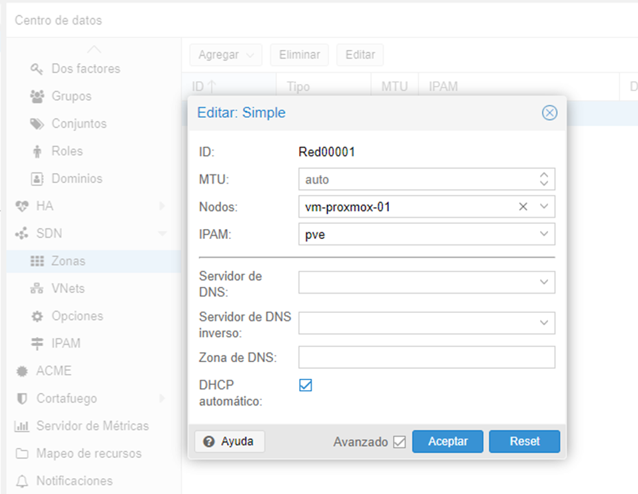Clear vm-proxmox-01 with the X icon
The width and height of the screenshot is (638, 494).
[523, 206]
